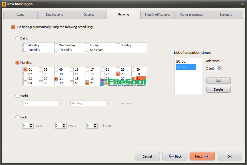Expand the Monday weekday dropdown
Image resolution: width=247 pixels, height=165 pixels.
click(109, 103)
